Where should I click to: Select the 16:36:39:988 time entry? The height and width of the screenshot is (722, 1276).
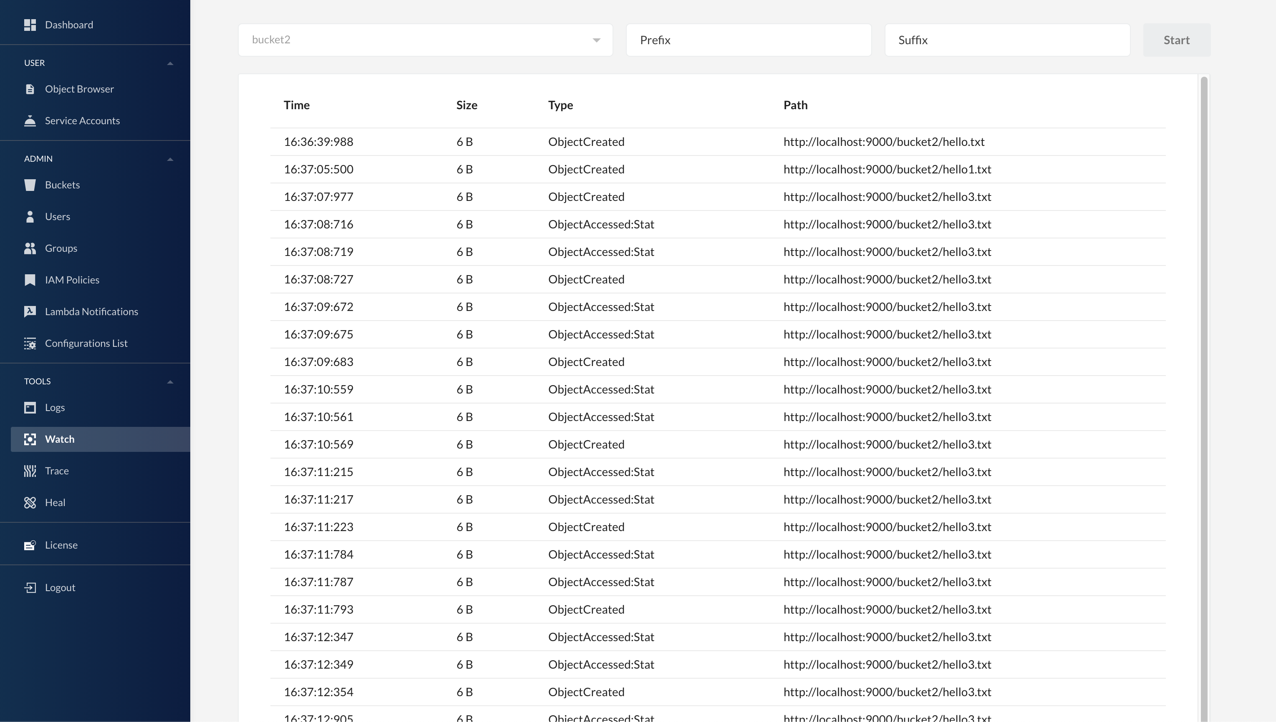pos(319,142)
